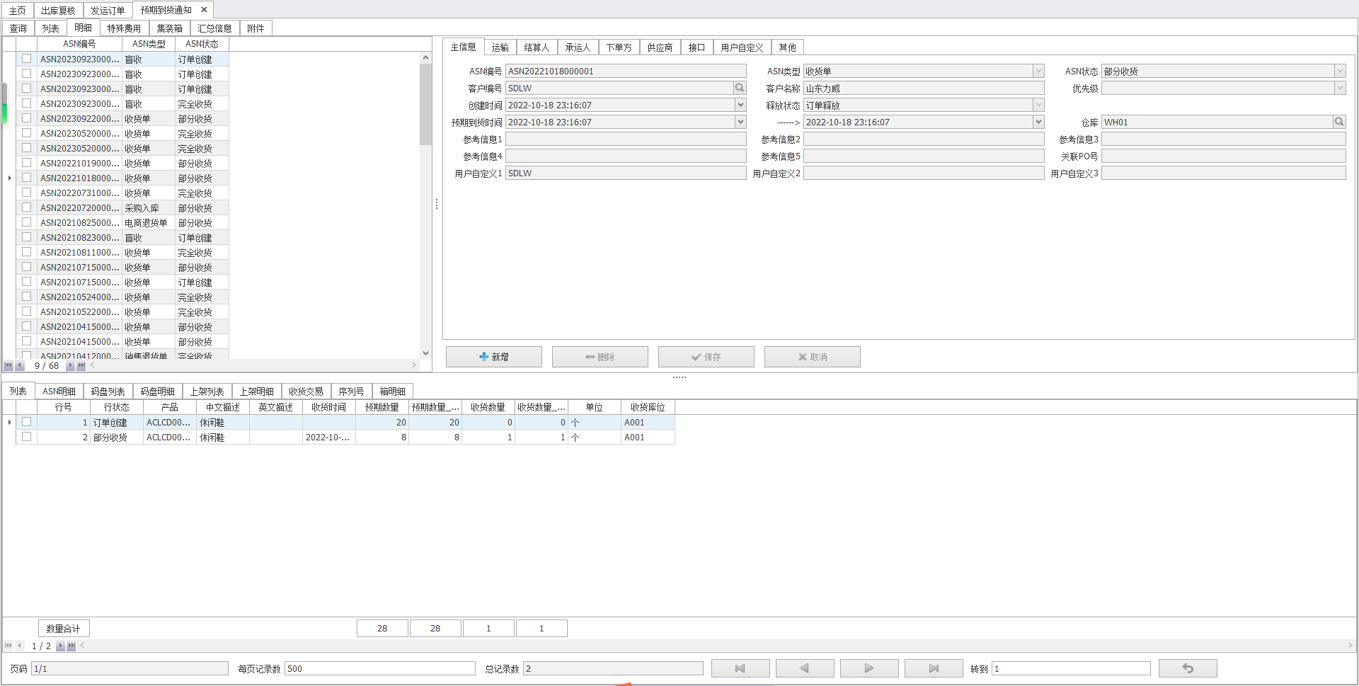This screenshot has height=686, width=1359.
Task: Go to next ASN record in top list
Action: (70, 366)
